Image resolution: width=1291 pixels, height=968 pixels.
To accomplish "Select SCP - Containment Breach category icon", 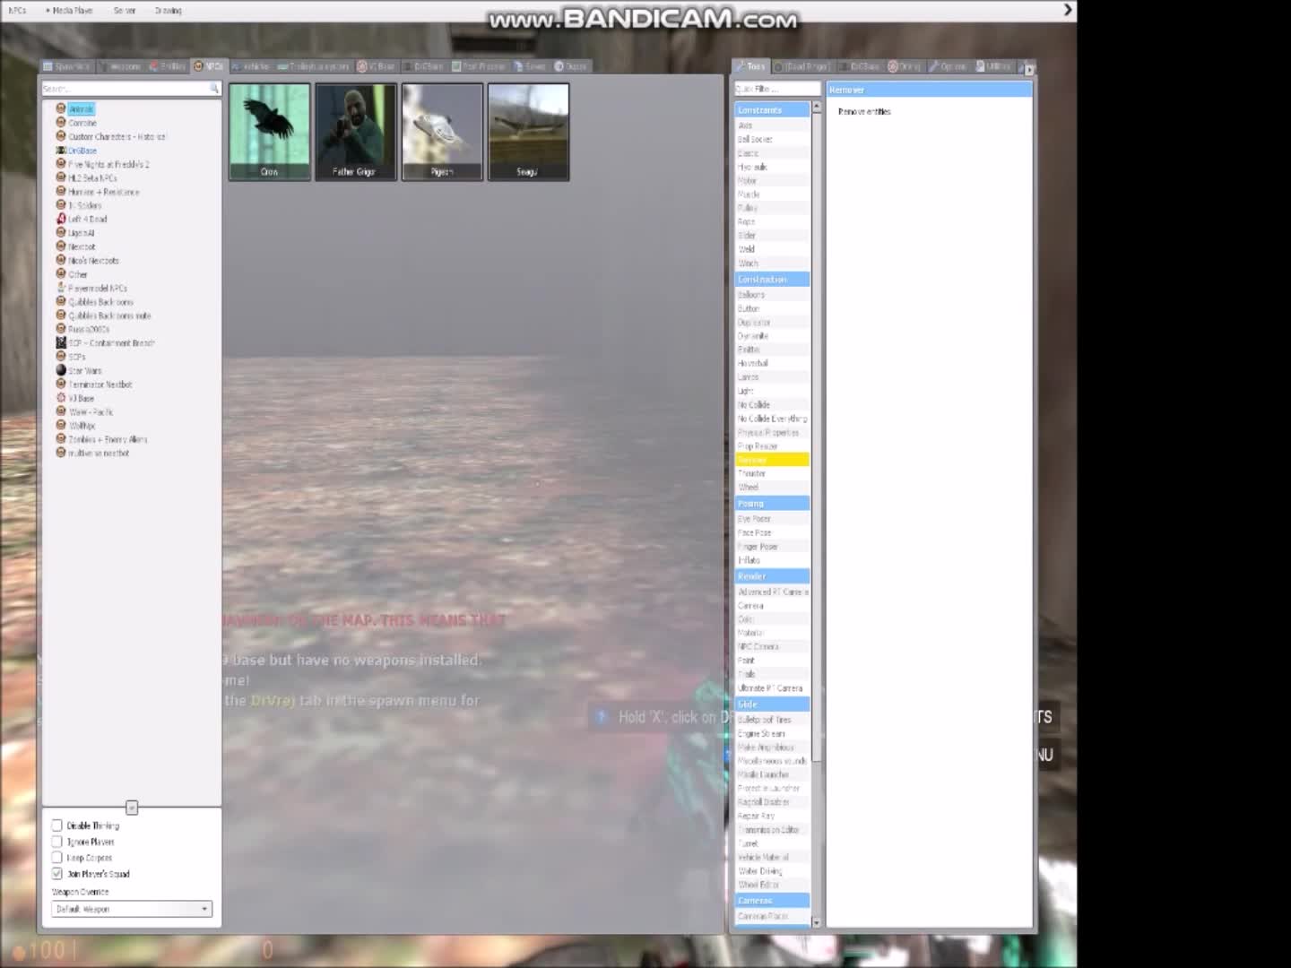I will click(x=61, y=342).
